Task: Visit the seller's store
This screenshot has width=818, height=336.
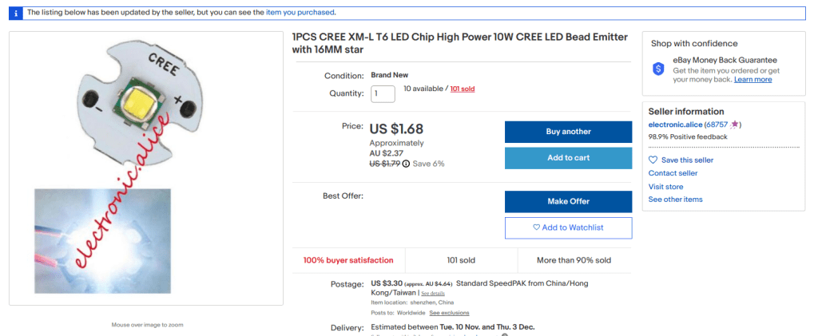Action: 665,187
